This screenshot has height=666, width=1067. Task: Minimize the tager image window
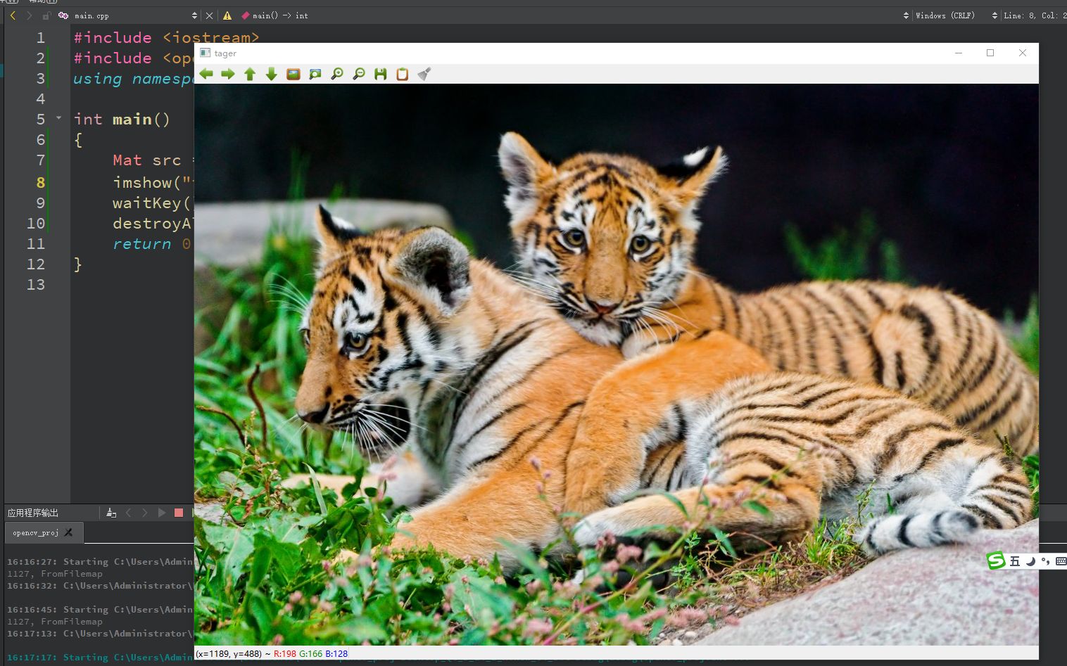pos(959,53)
